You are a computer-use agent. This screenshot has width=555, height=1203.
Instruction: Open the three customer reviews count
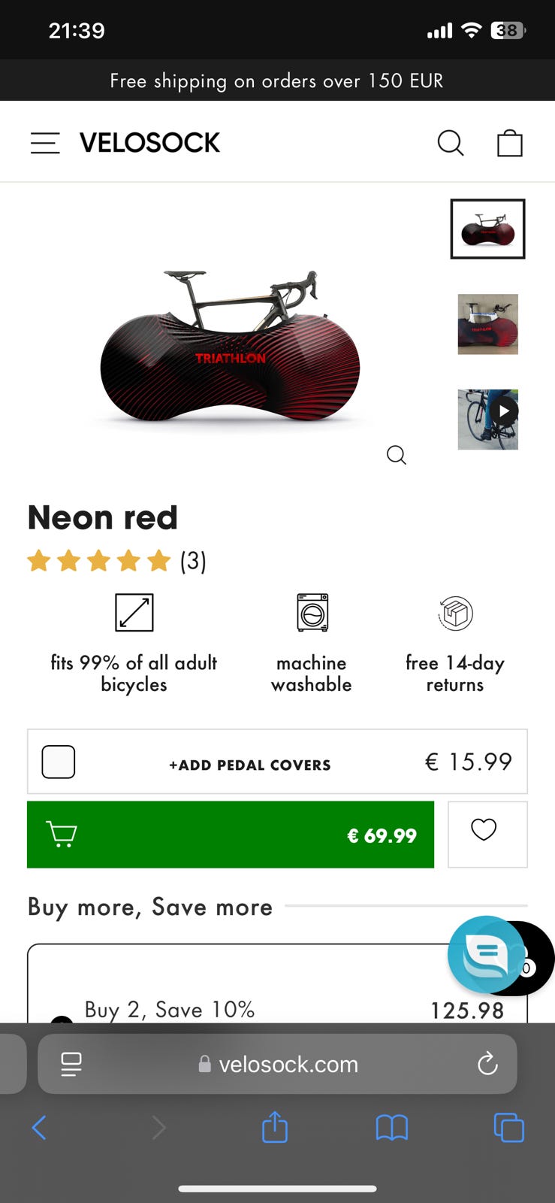pos(193,561)
